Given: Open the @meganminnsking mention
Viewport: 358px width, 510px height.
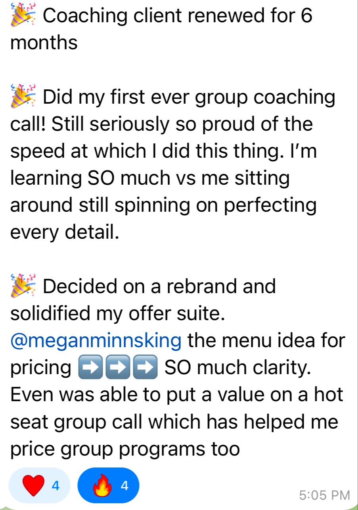Looking at the screenshot, I should (96, 341).
